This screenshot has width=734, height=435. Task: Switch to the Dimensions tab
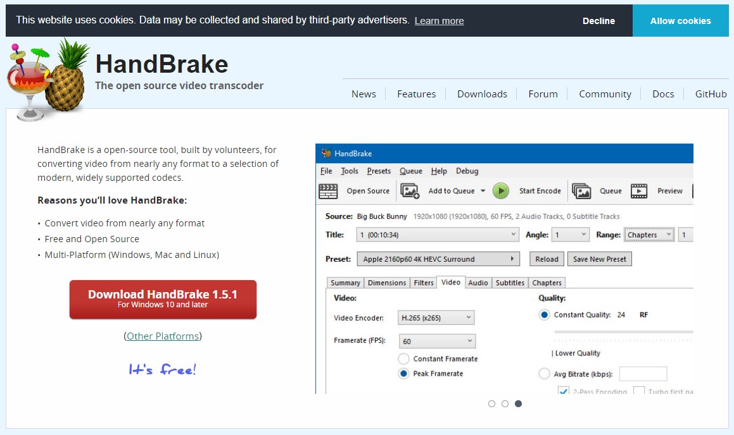coord(387,283)
